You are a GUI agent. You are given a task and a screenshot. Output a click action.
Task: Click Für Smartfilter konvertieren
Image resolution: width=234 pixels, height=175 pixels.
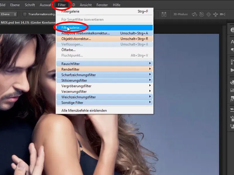pyautogui.click(x=104, y=20)
